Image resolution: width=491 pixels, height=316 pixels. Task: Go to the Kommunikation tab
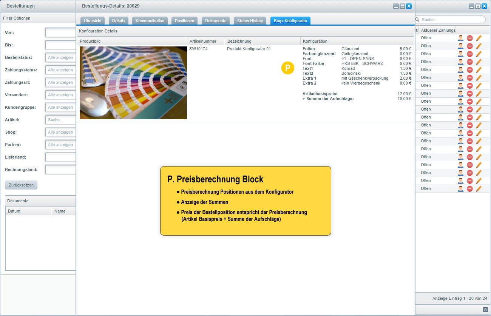pyautogui.click(x=150, y=21)
